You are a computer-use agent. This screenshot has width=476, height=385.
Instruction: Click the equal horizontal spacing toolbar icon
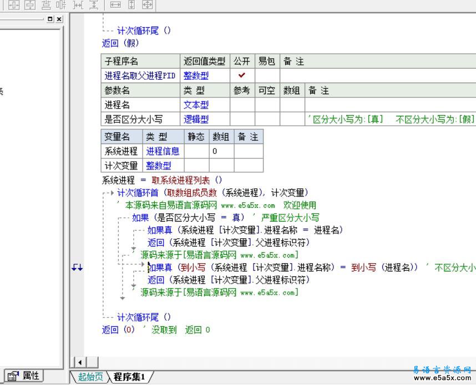coord(78,4)
